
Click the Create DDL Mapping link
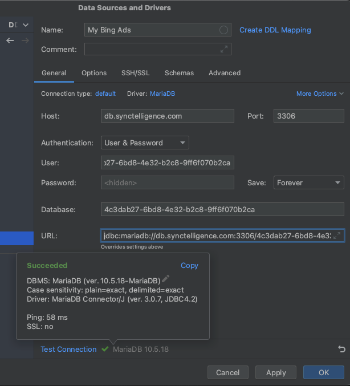pos(275,30)
